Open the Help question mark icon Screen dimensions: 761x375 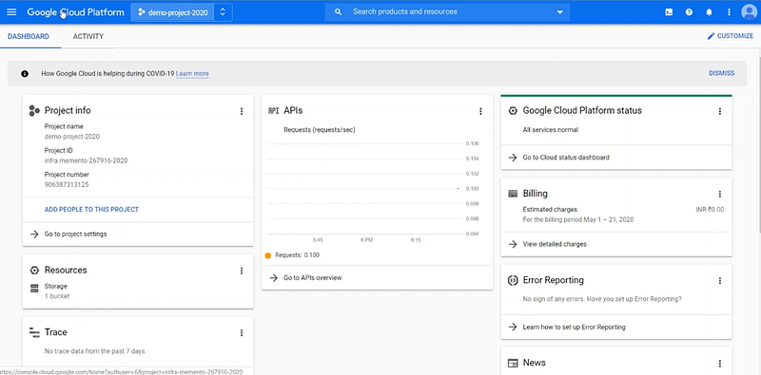click(689, 12)
